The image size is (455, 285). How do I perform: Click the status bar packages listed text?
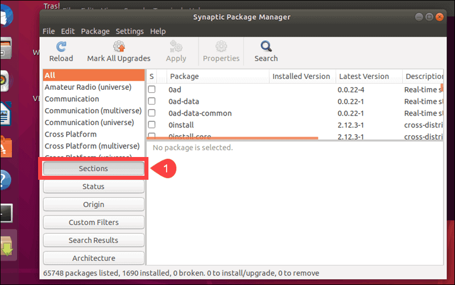click(x=181, y=273)
